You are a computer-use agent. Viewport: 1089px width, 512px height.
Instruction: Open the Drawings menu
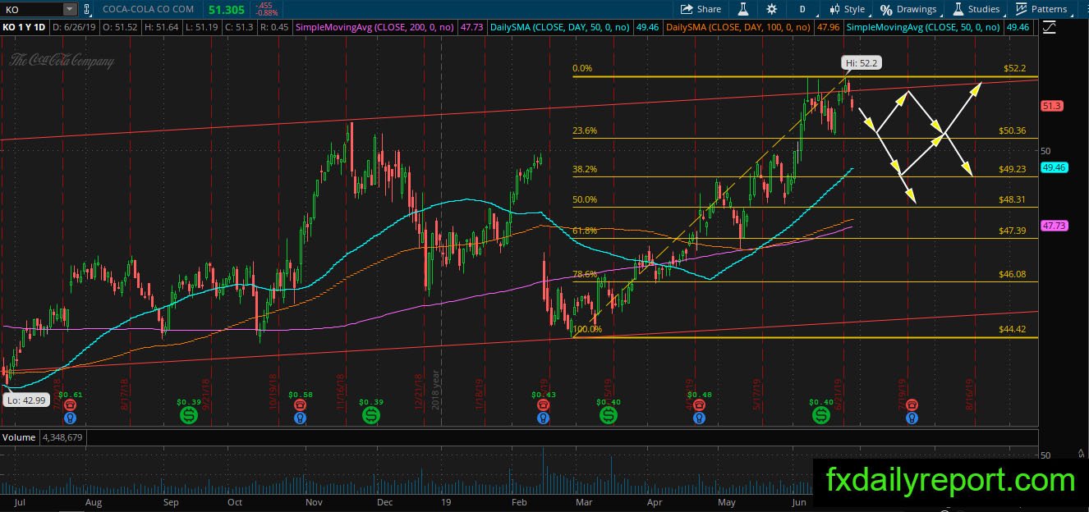[908, 9]
